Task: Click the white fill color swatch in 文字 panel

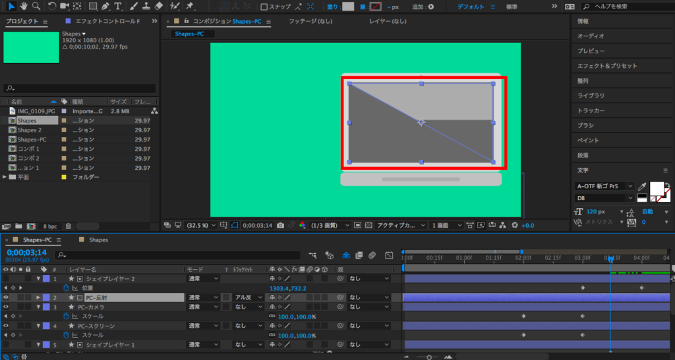Action: [659, 190]
